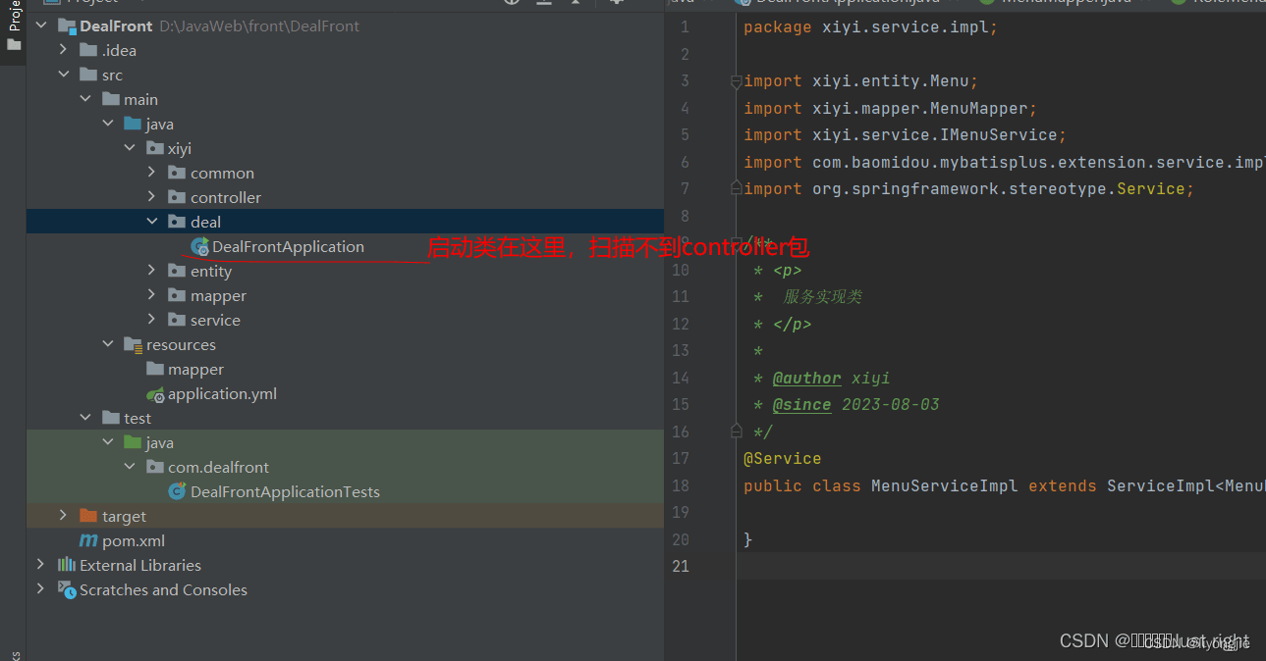Click the orange target folder icon
The height and width of the screenshot is (661, 1266).
(88, 516)
